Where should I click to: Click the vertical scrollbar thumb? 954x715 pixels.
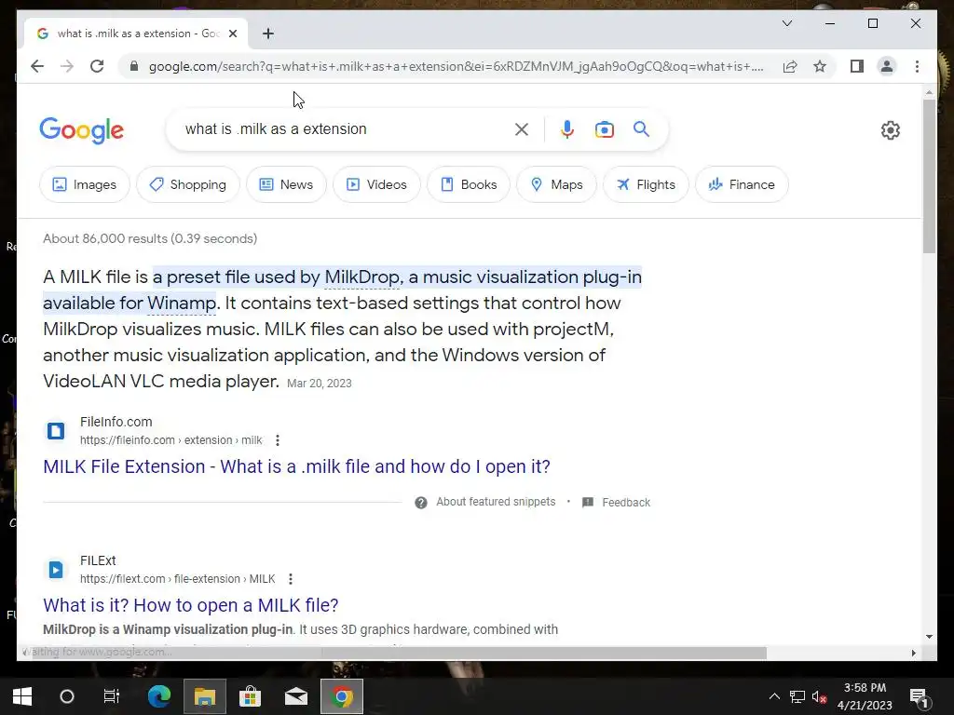pos(929,176)
